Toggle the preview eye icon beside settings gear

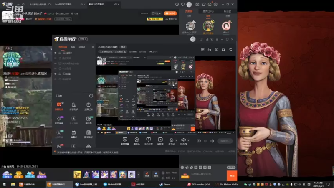(205, 141)
